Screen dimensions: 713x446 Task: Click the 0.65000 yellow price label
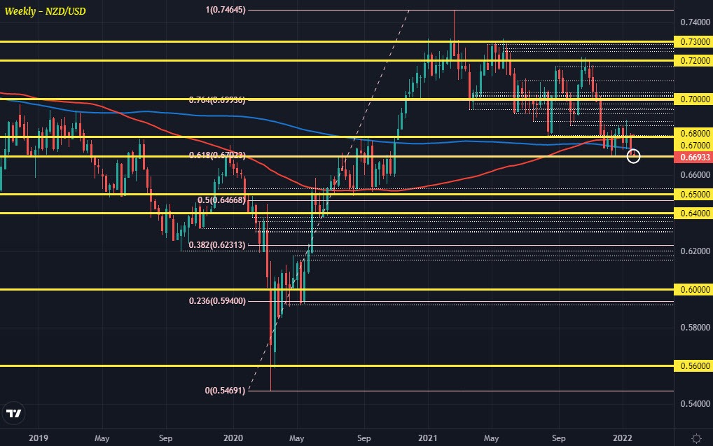pyautogui.click(x=693, y=194)
